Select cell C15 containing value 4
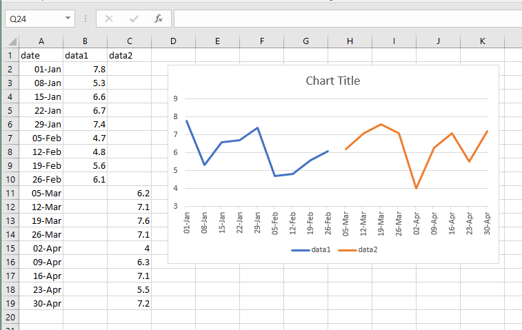 130,248
